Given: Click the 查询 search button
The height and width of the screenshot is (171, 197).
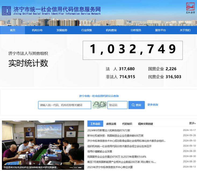Looking at the screenshot, I should tap(136, 105).
